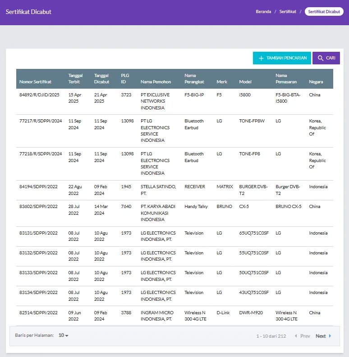Click the Next pagination button
This screenshot has width=349, height=357.
point(321,336)
